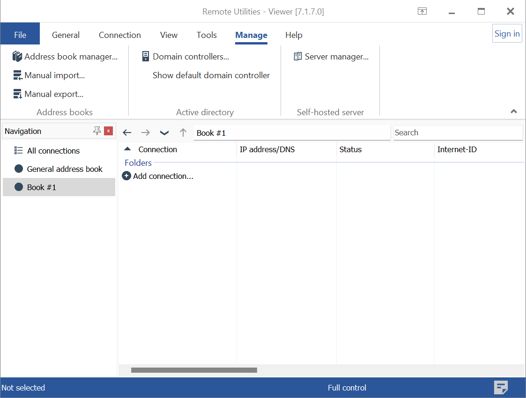Click the Manual import icon
This screenshot has height=398, width=526.
[x=17, y=75]
